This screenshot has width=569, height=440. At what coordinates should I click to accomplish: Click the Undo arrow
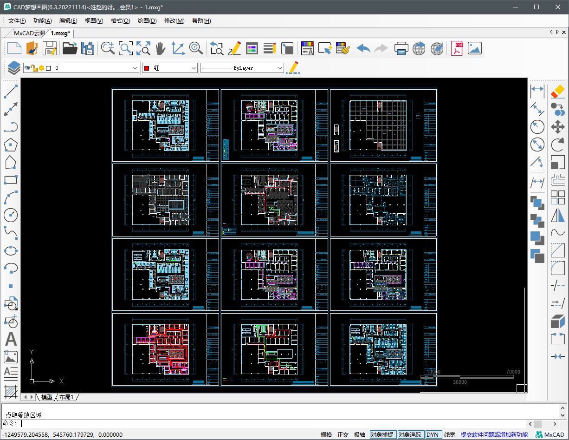click(x=363, y=48)
